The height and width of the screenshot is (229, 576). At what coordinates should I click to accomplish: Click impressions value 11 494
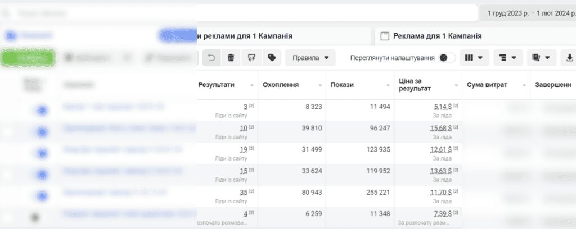coord(380,107)
